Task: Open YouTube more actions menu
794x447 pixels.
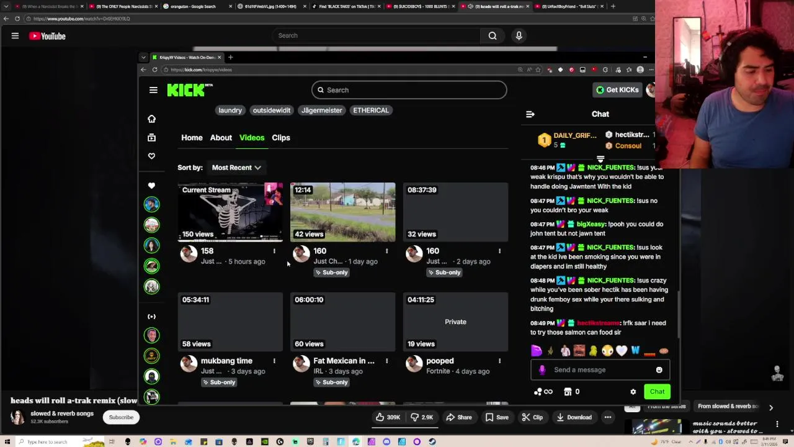Action: click(x=608, y=417)
